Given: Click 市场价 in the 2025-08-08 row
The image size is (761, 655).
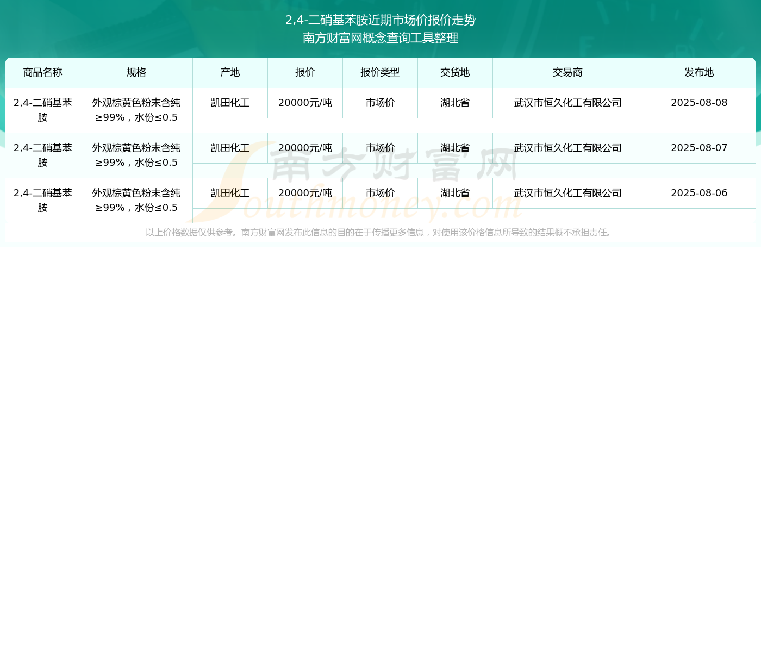Looking at the screenshot, I should 380,103.
